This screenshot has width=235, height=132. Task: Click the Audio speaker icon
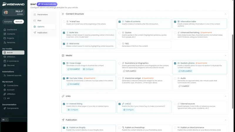179,78
